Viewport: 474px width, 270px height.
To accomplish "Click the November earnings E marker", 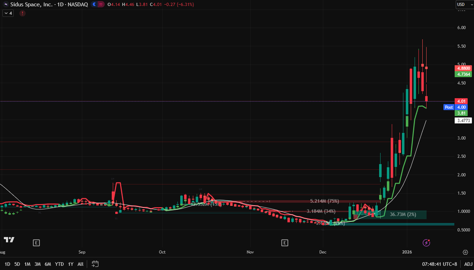I will coord(285,243).
